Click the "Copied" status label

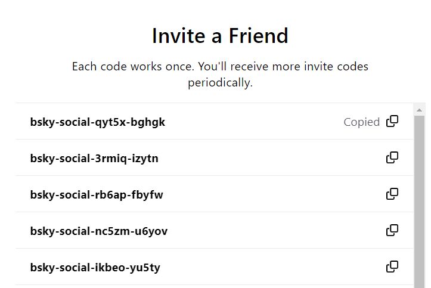361,122
